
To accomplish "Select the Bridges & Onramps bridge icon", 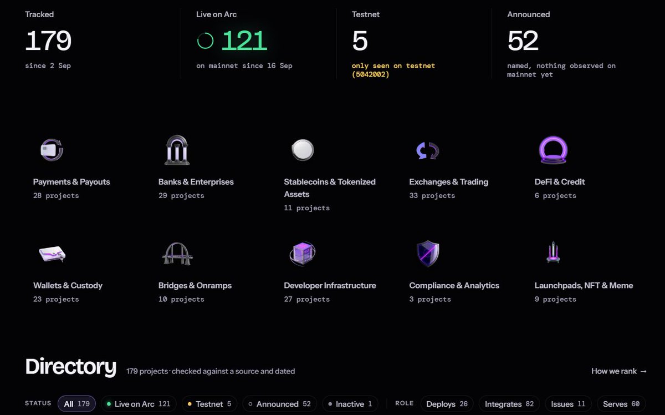I will point(177,254).
